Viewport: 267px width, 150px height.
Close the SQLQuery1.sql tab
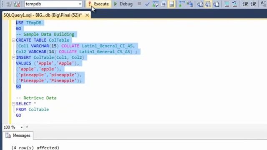(x=87, y=15)
